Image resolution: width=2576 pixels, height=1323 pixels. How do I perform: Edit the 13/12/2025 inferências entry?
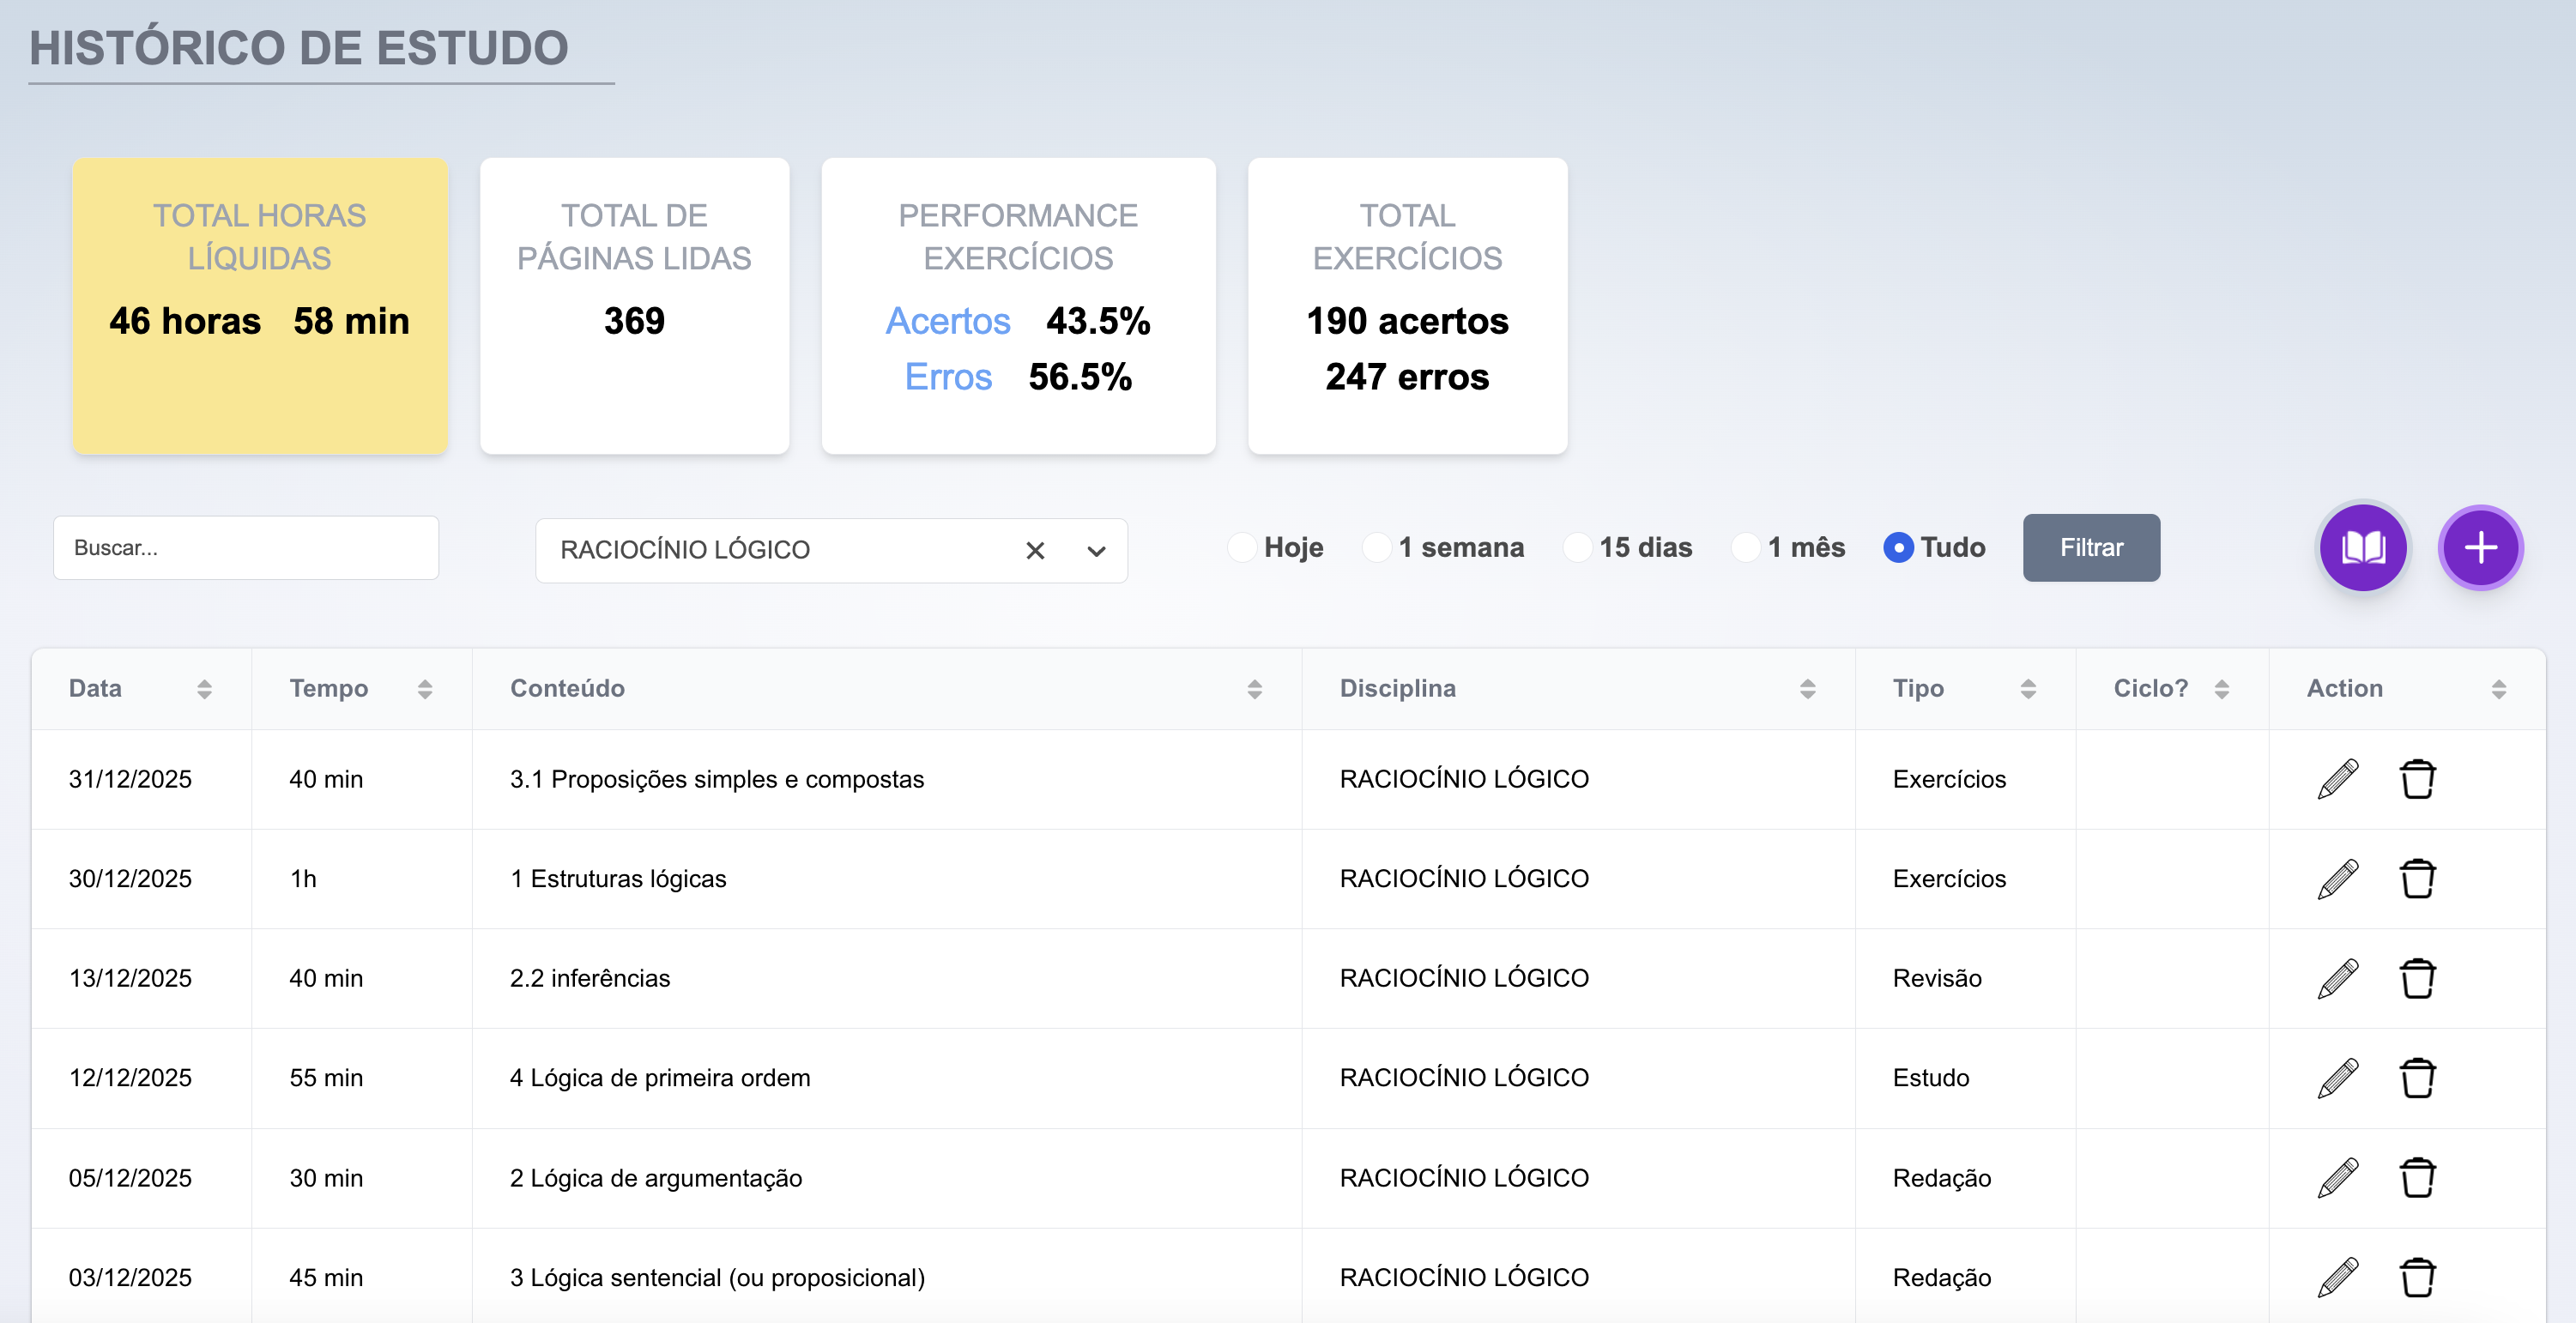(x=2338, y=978)
